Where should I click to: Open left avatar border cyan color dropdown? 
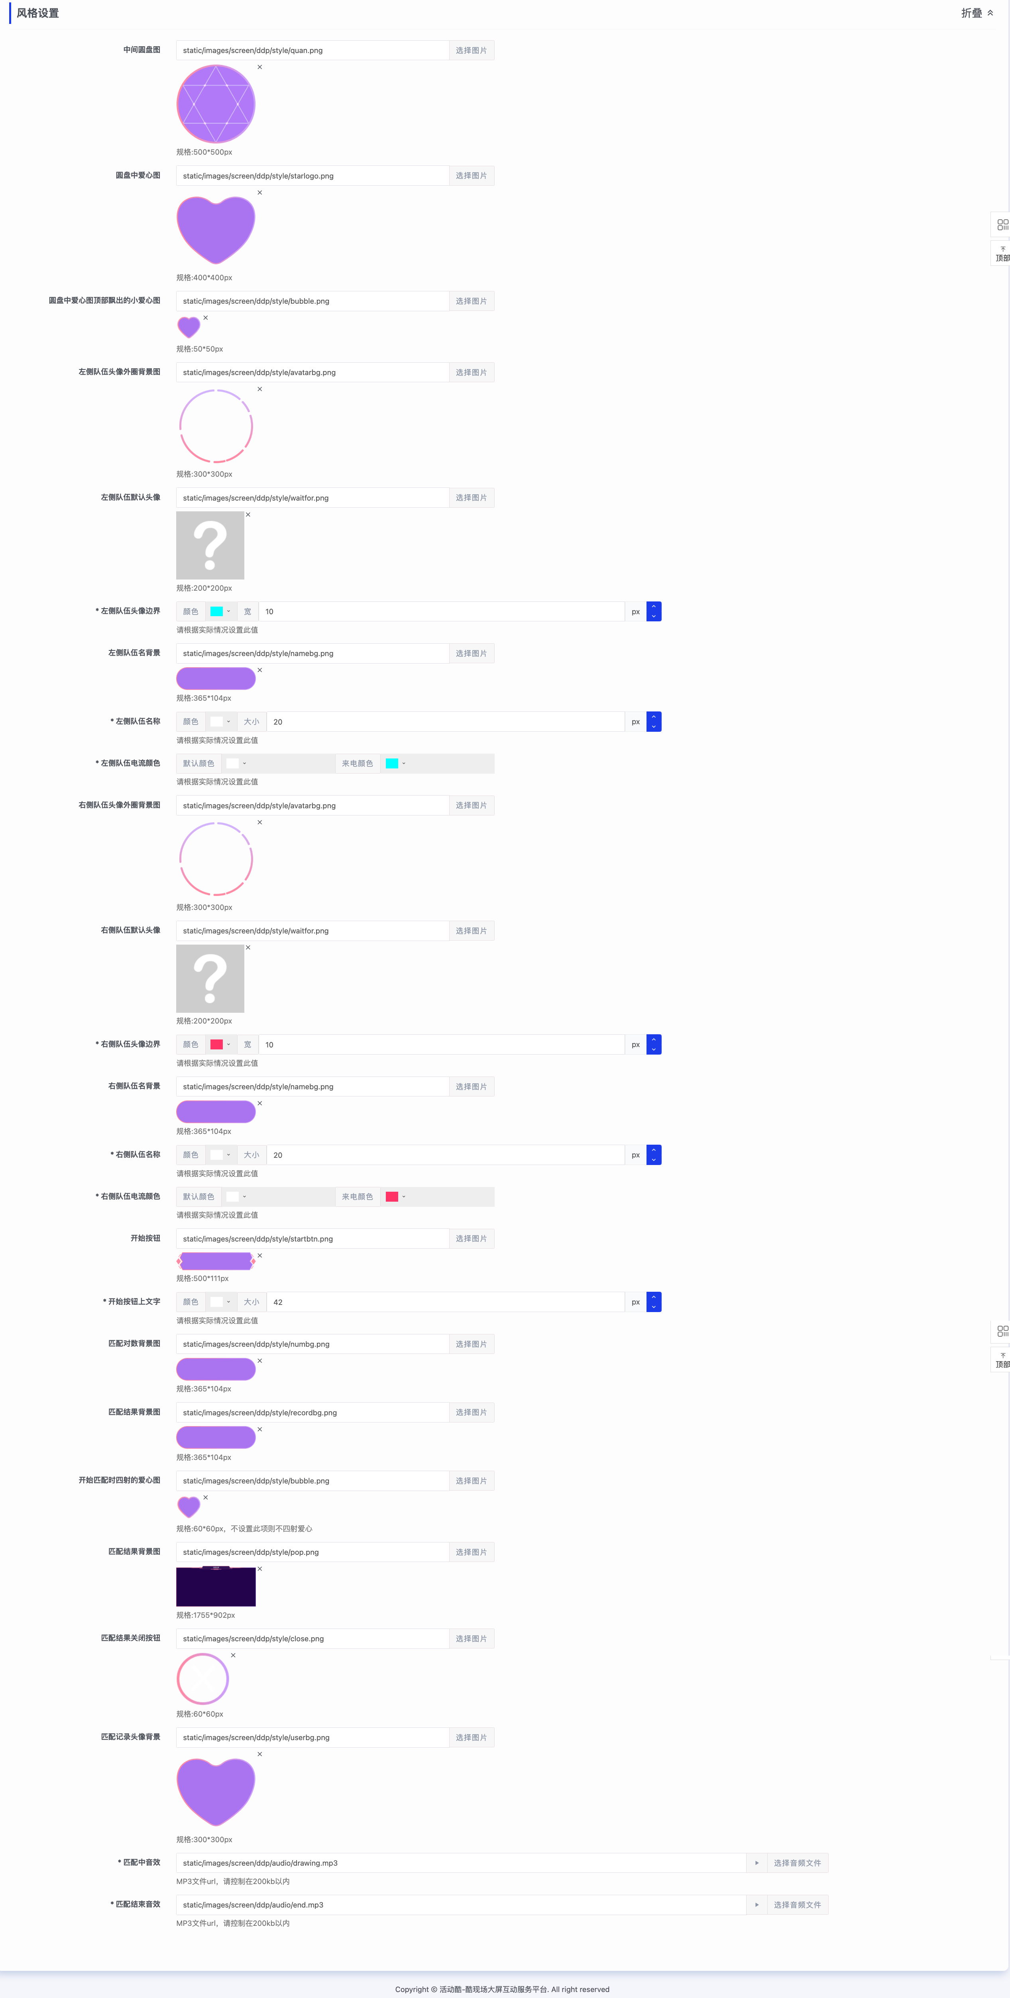click(x=220, y=611)
